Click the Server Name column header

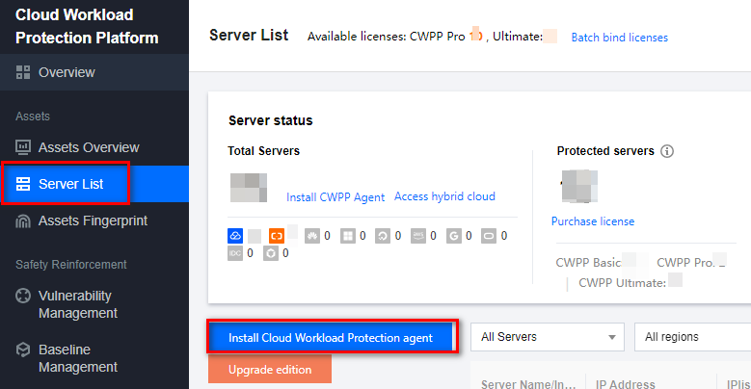click(528, 384)
